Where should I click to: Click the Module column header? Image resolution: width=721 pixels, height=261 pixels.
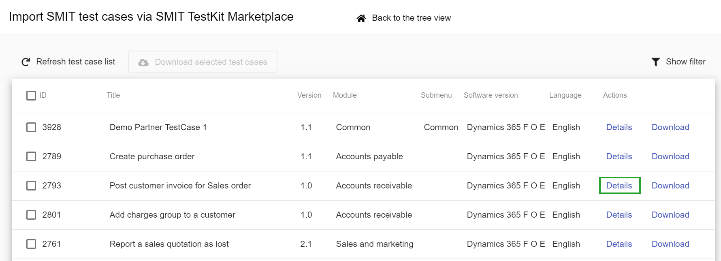pos(345,95)
